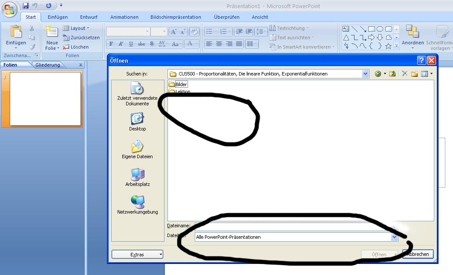
Task: Save via the quick access floppy icon
Action: pos(26,6)
